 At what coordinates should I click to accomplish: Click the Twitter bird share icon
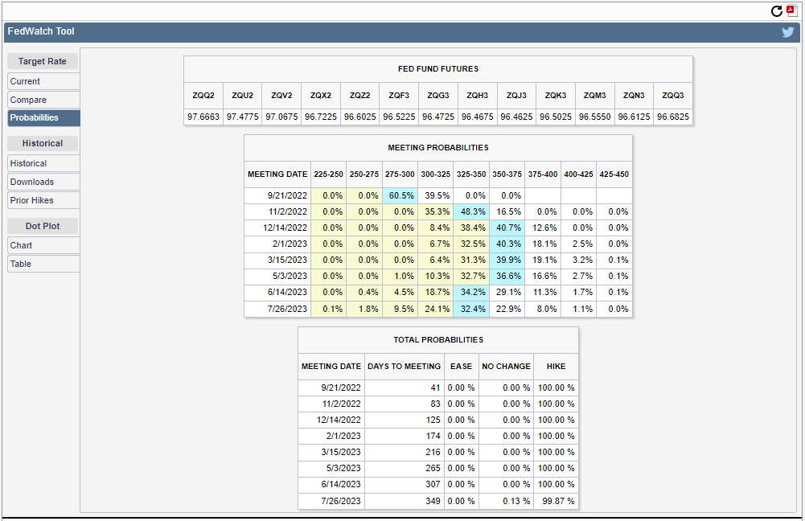tap(787, 32)
